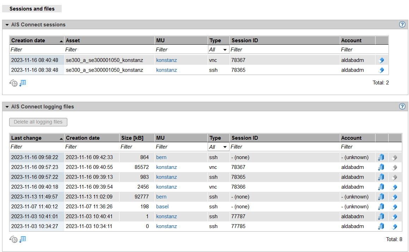Switch to the Sessions and files tab

tap(32, 9)
